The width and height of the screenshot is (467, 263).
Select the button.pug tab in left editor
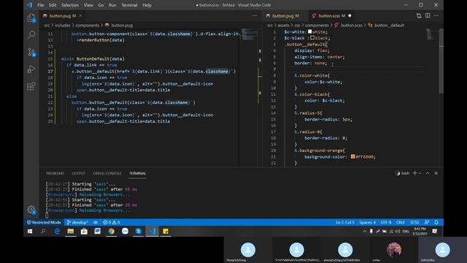tap(61, 16)
